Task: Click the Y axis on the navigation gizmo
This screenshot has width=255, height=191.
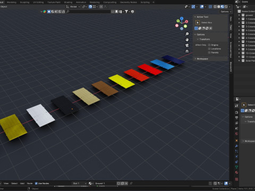Action: click(178, 21)
